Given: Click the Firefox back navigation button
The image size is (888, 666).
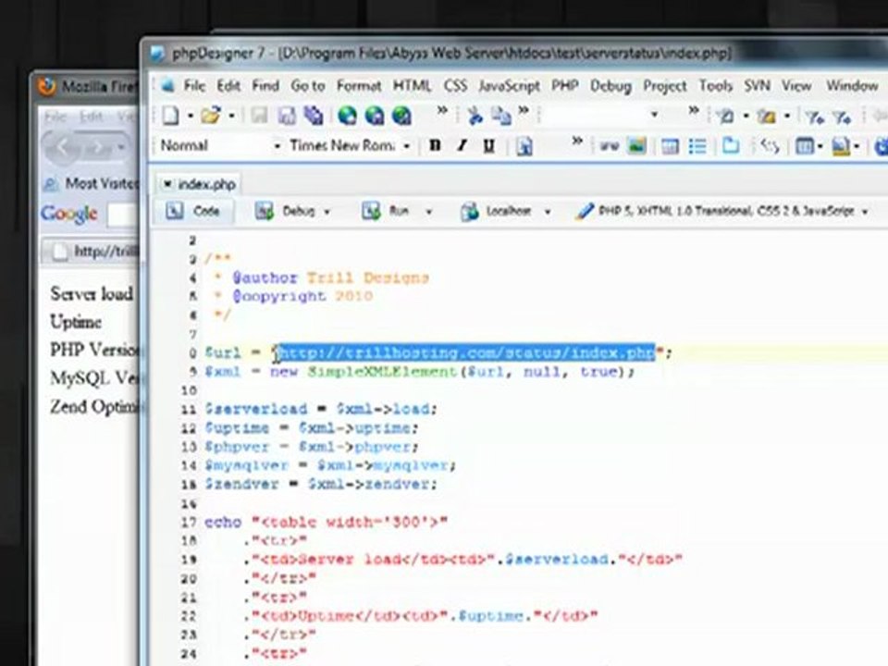Looking at the screenshot, I should tap(61, 148).
